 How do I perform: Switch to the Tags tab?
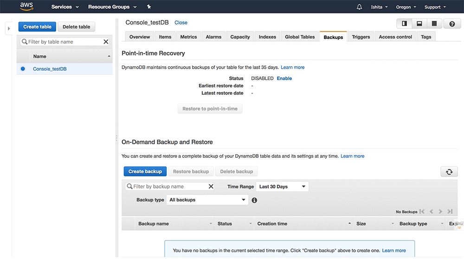click(x=426, y=37)
